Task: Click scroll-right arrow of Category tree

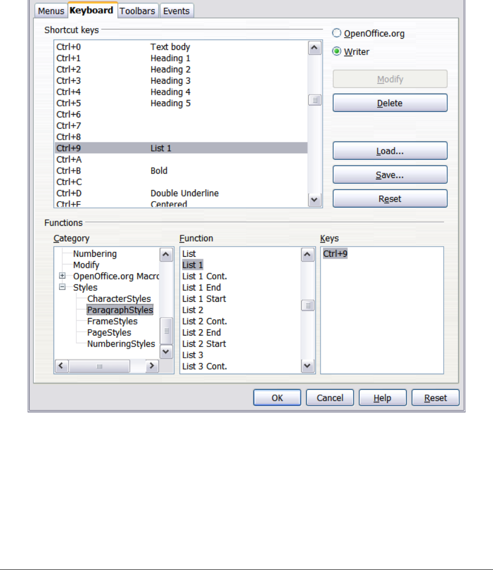Action: point(152,365)
